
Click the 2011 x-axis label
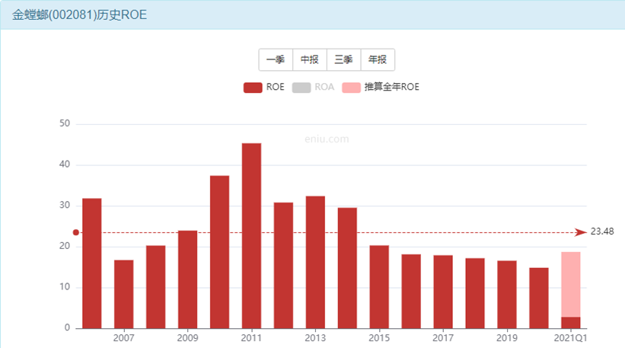(251, 338)
